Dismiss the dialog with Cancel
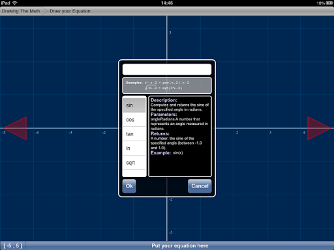Viewport: 334px width, 250px height. (x=200, y=186)
